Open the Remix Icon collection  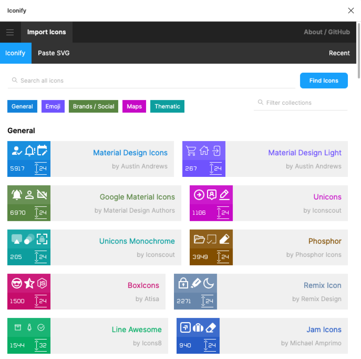coord(261,292)
